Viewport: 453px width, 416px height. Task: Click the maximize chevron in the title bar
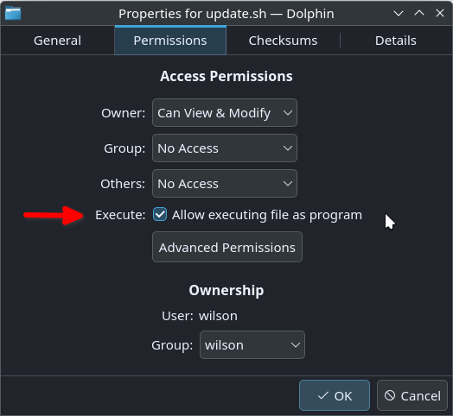tap(419, 13)
